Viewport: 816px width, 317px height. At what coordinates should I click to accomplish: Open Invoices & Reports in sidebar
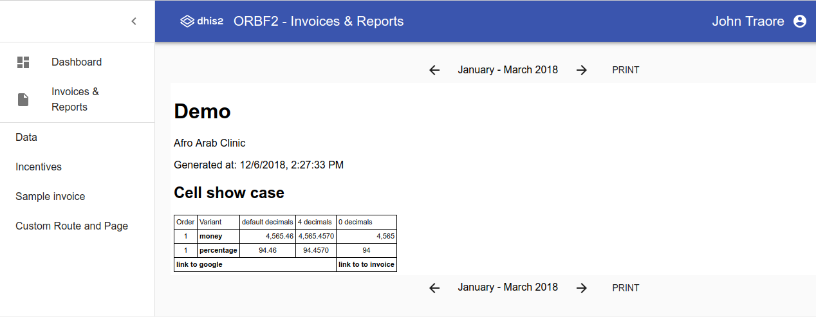[77, 100]
